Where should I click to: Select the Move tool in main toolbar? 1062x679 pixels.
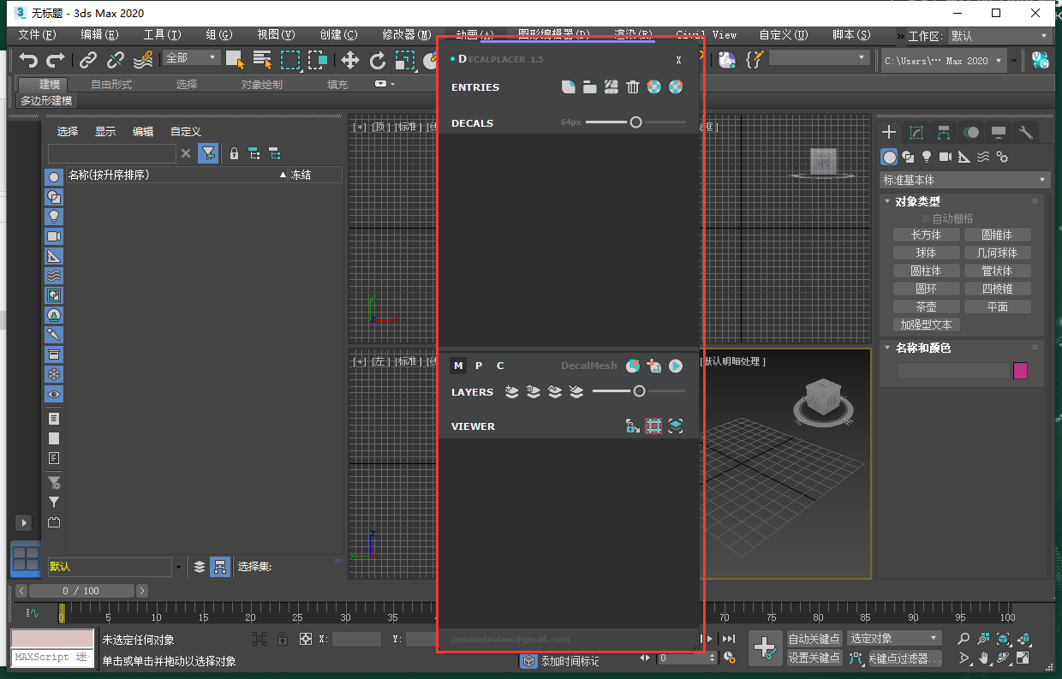[x=350, y=60]
